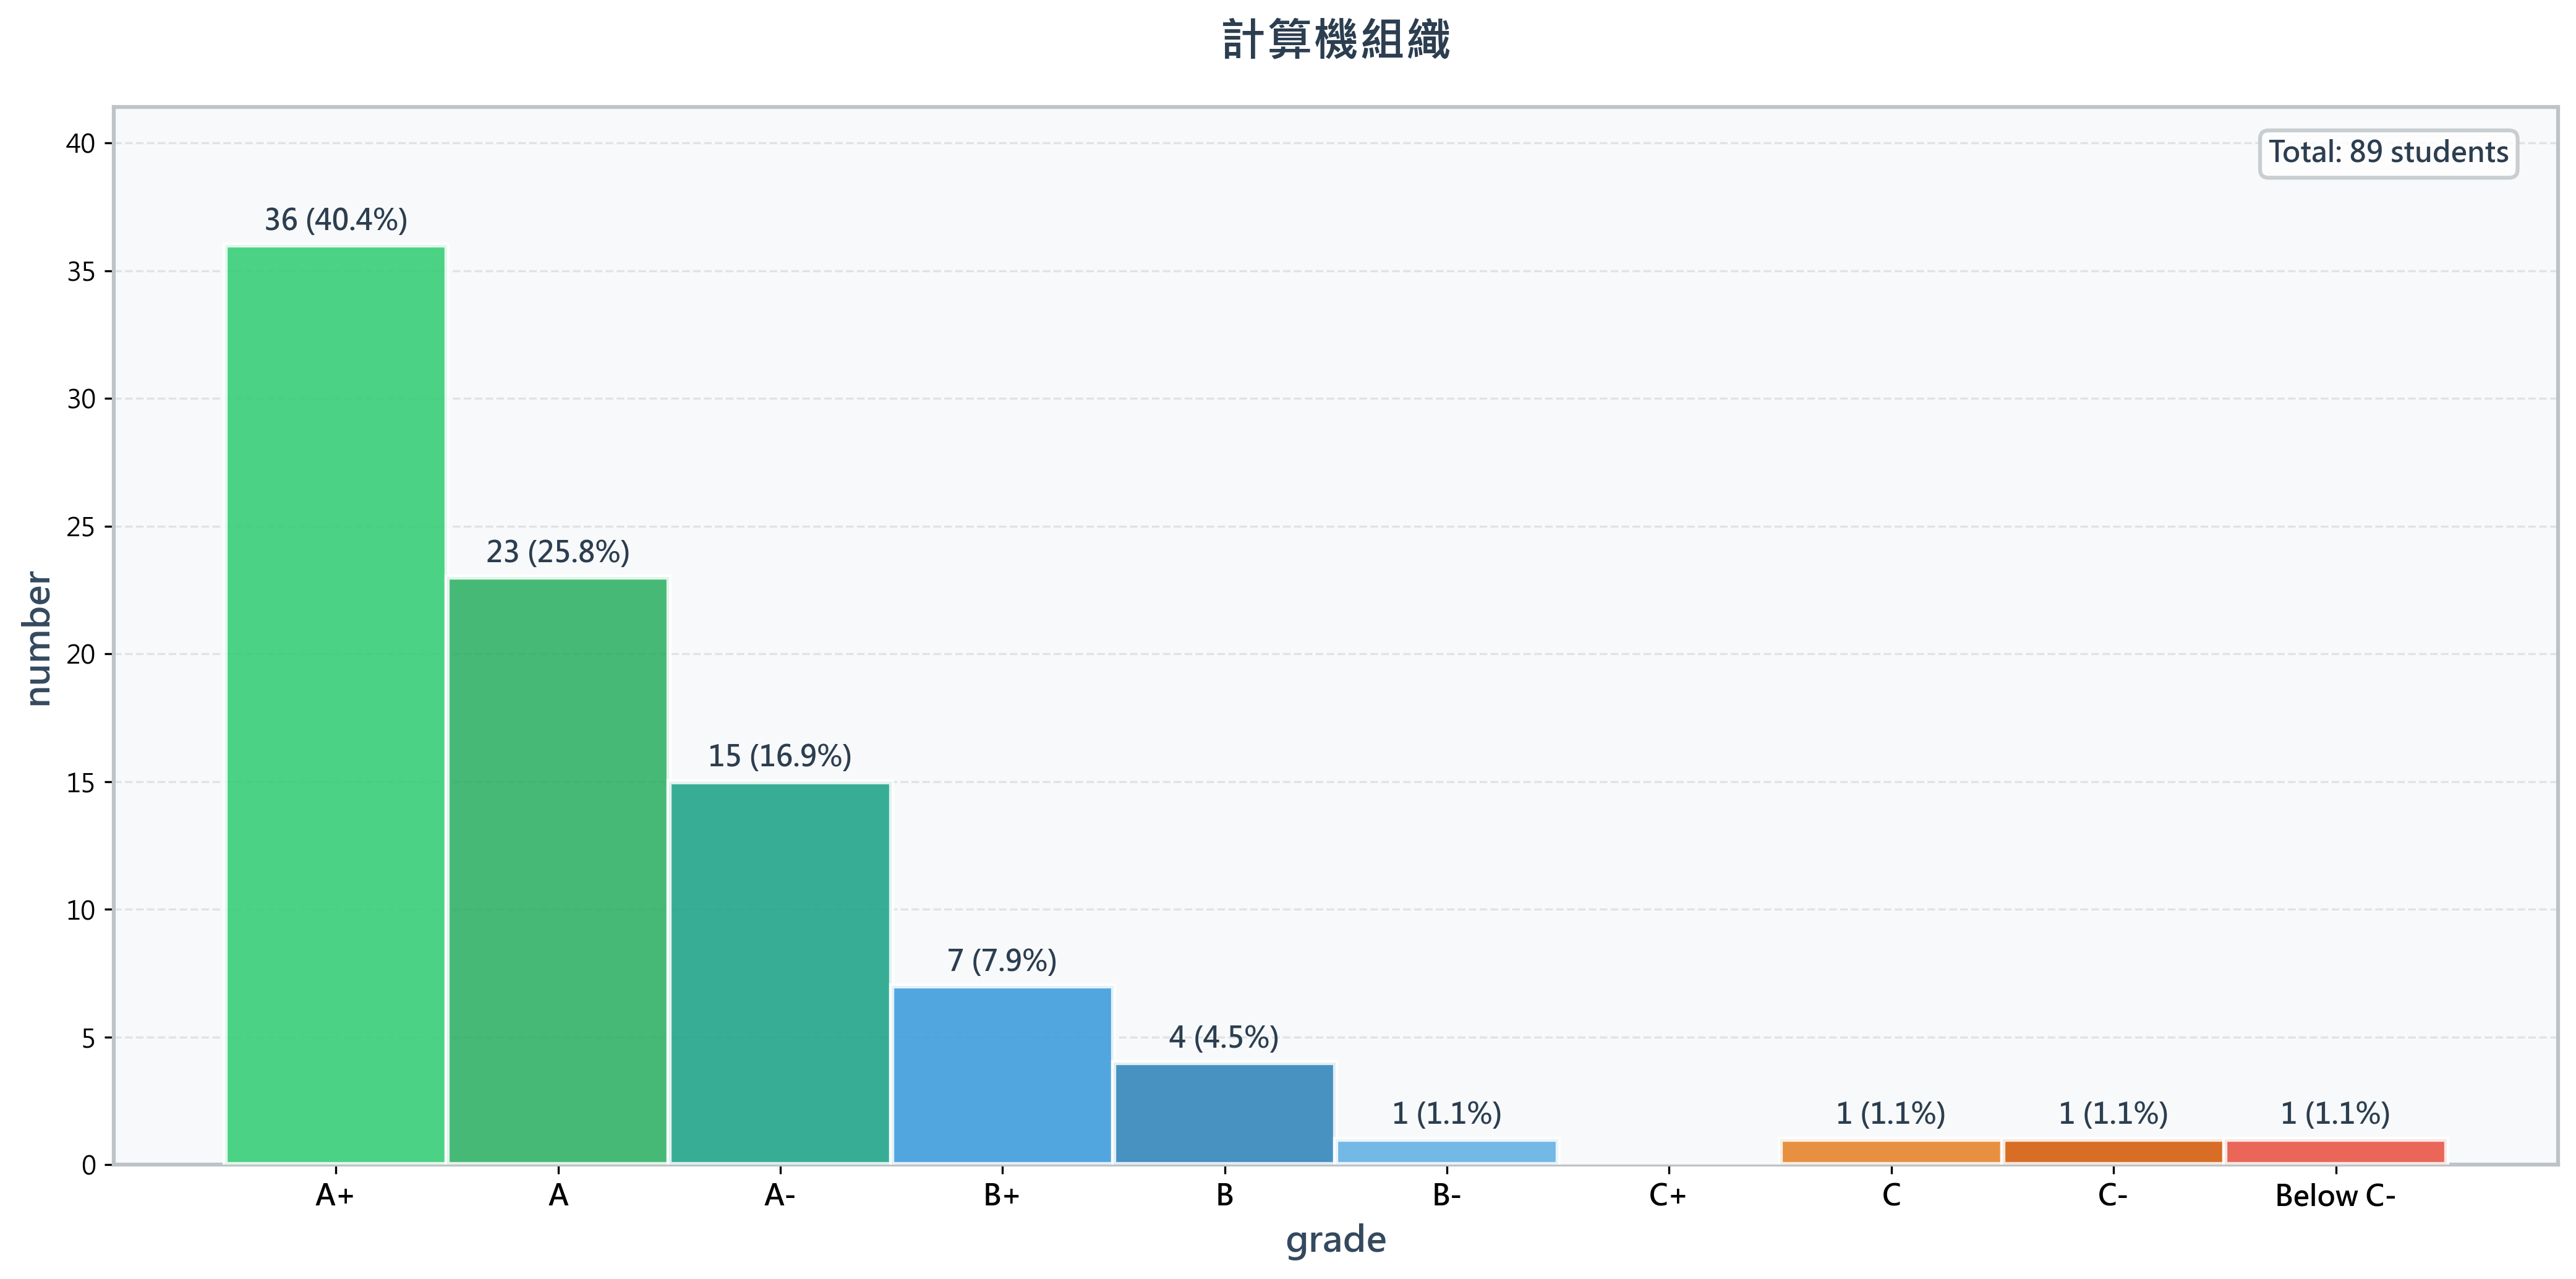Select the dark orange C- bar
Image resolution: width=2576 pixels, height=1279 pixels.
tap(2112, 1152)
